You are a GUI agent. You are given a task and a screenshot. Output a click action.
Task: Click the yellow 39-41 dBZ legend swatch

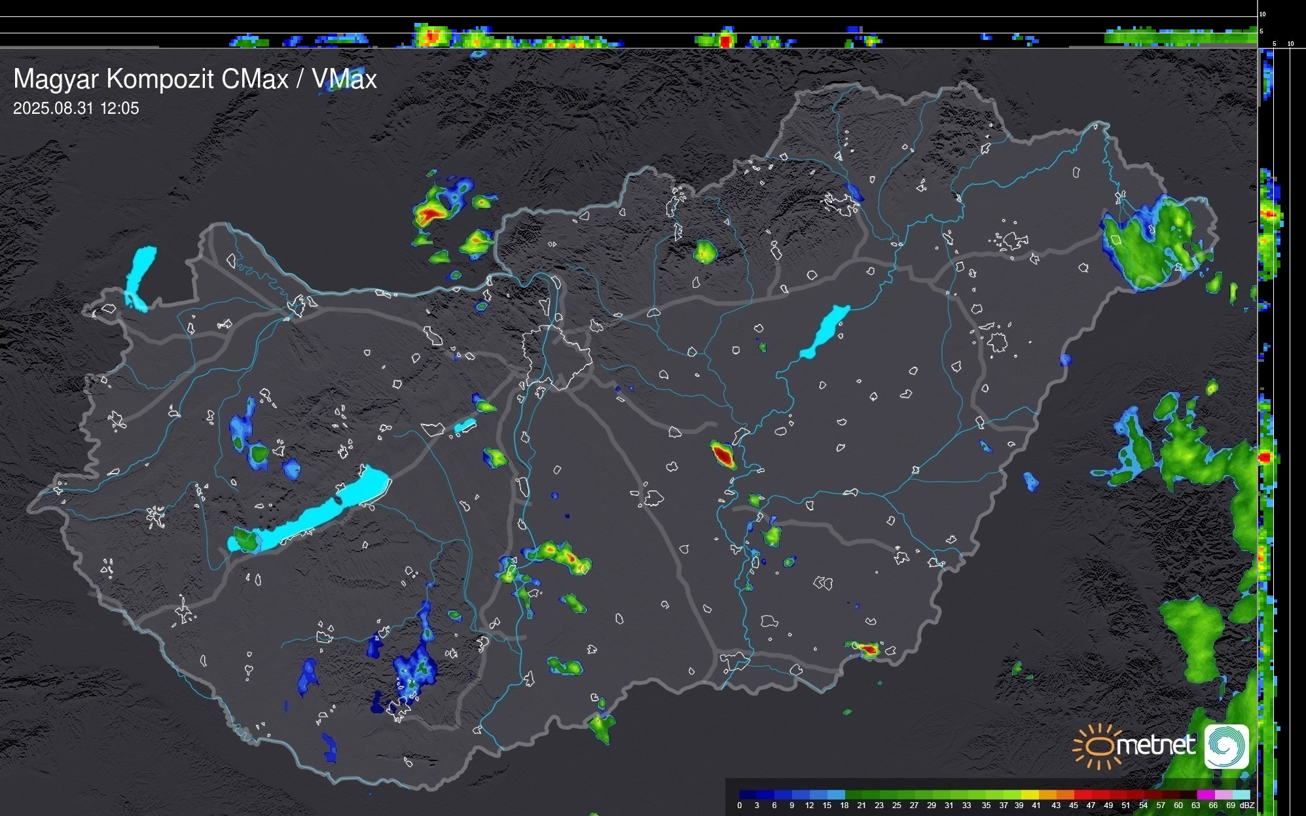(x=1030, y=794)
